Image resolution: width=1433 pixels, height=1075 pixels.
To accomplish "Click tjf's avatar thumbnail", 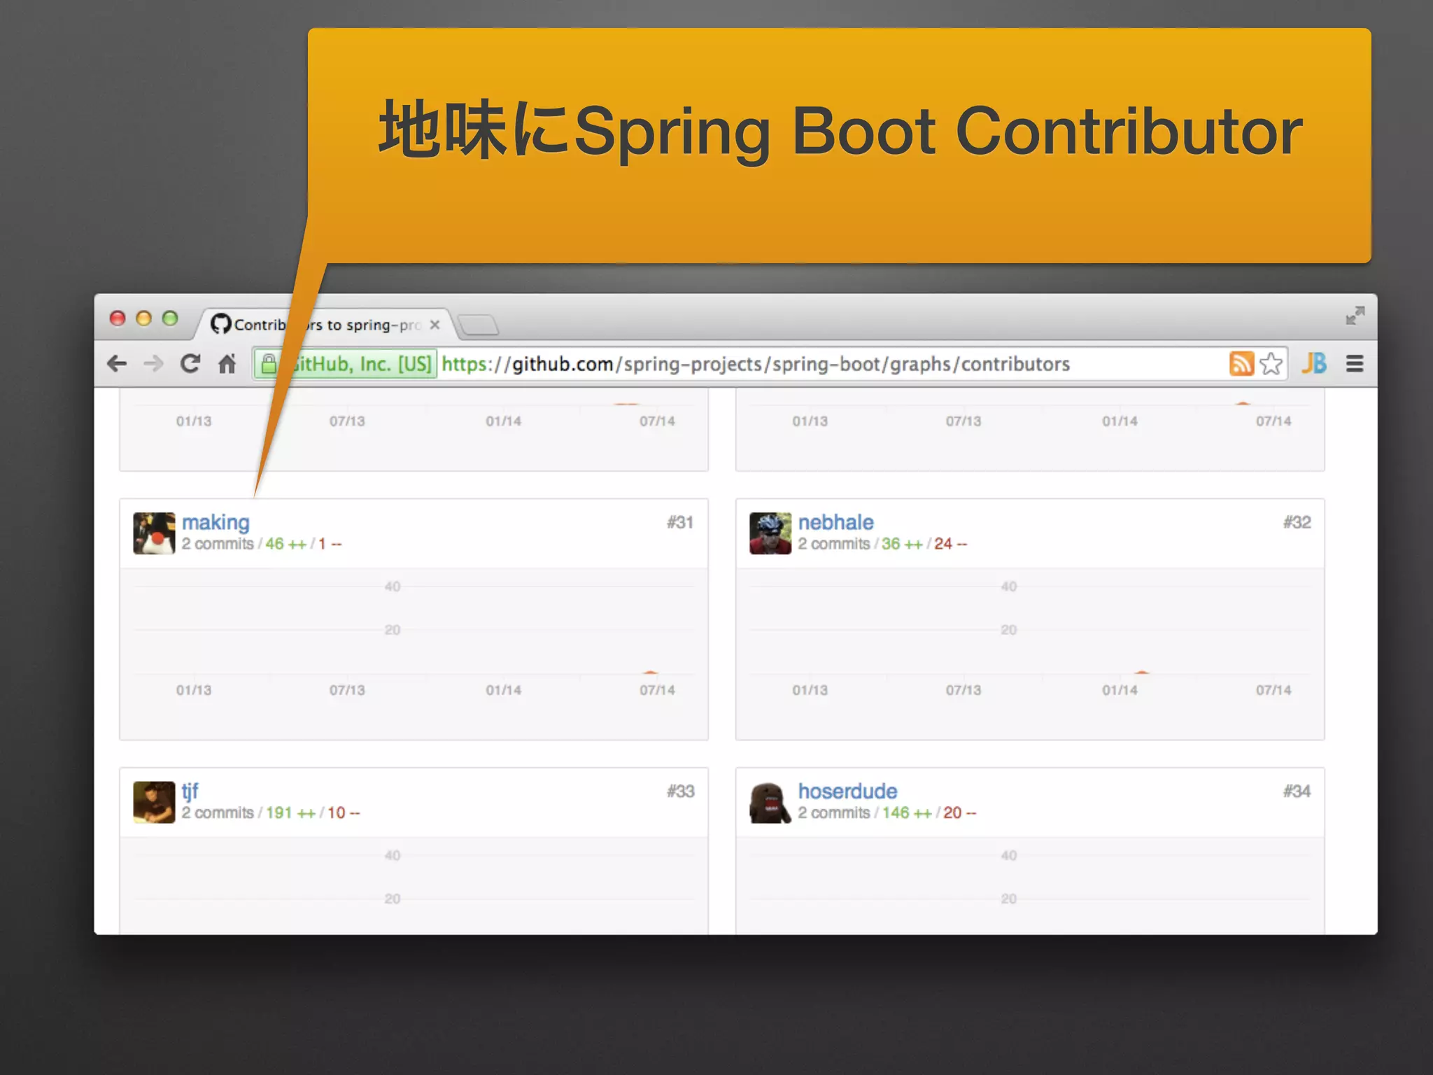I will 154,802.
